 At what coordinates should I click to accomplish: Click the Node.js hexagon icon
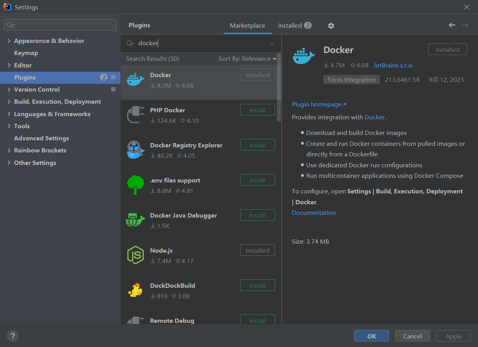tap(136, 255)
